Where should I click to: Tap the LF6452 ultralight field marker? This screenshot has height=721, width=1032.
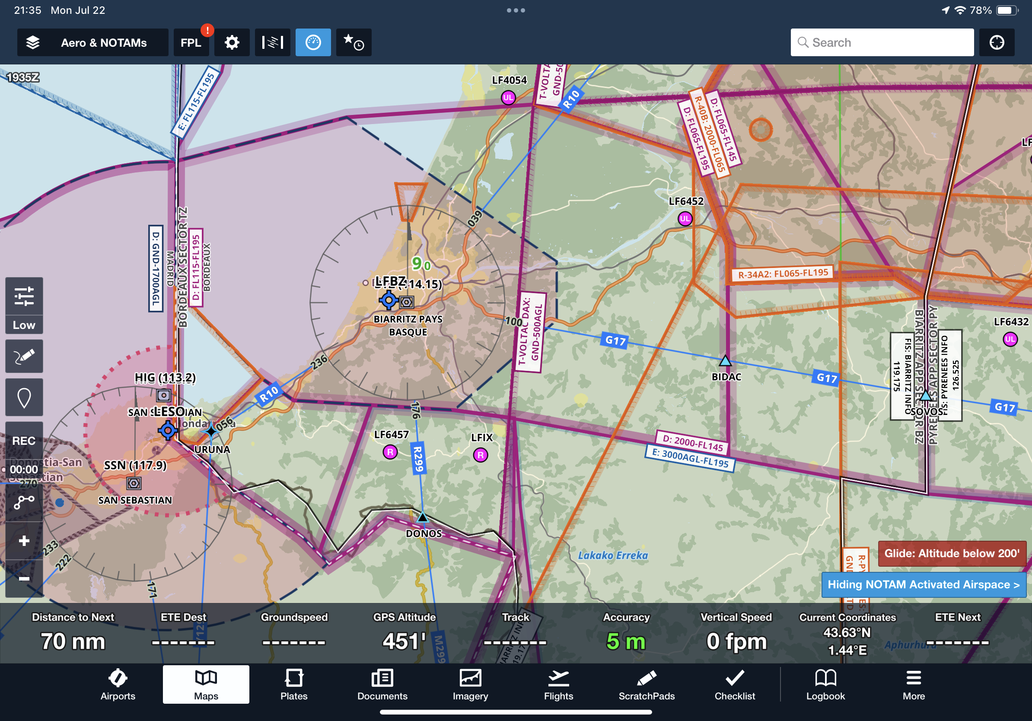[685, 219]
